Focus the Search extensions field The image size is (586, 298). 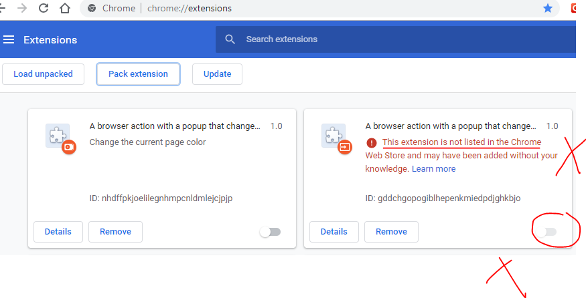click(x=395, y=39)
